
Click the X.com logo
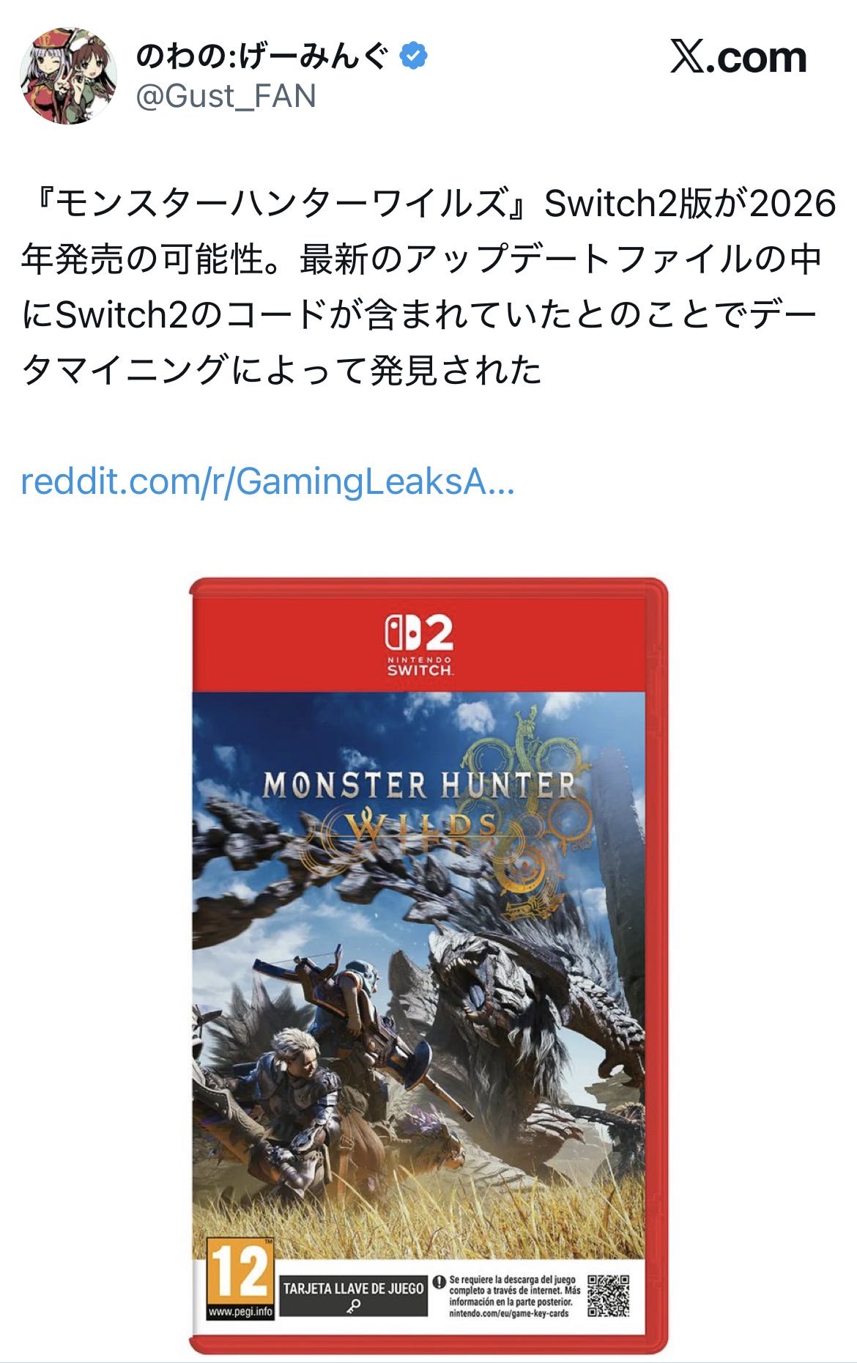click(738, 58)
